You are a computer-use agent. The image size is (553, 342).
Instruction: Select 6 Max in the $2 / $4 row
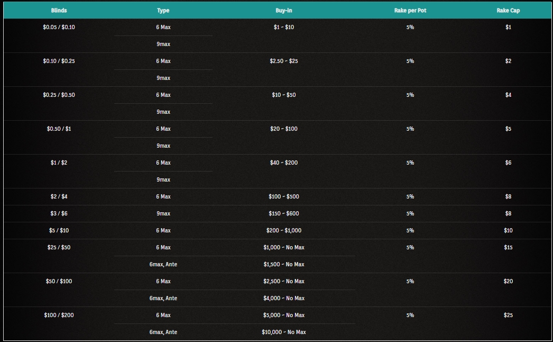163,197
